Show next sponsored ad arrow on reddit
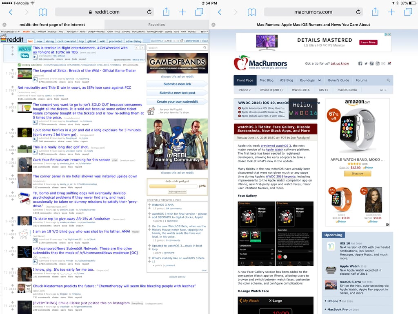The width and height of the screenshot is (418, 314). [142, 48]
